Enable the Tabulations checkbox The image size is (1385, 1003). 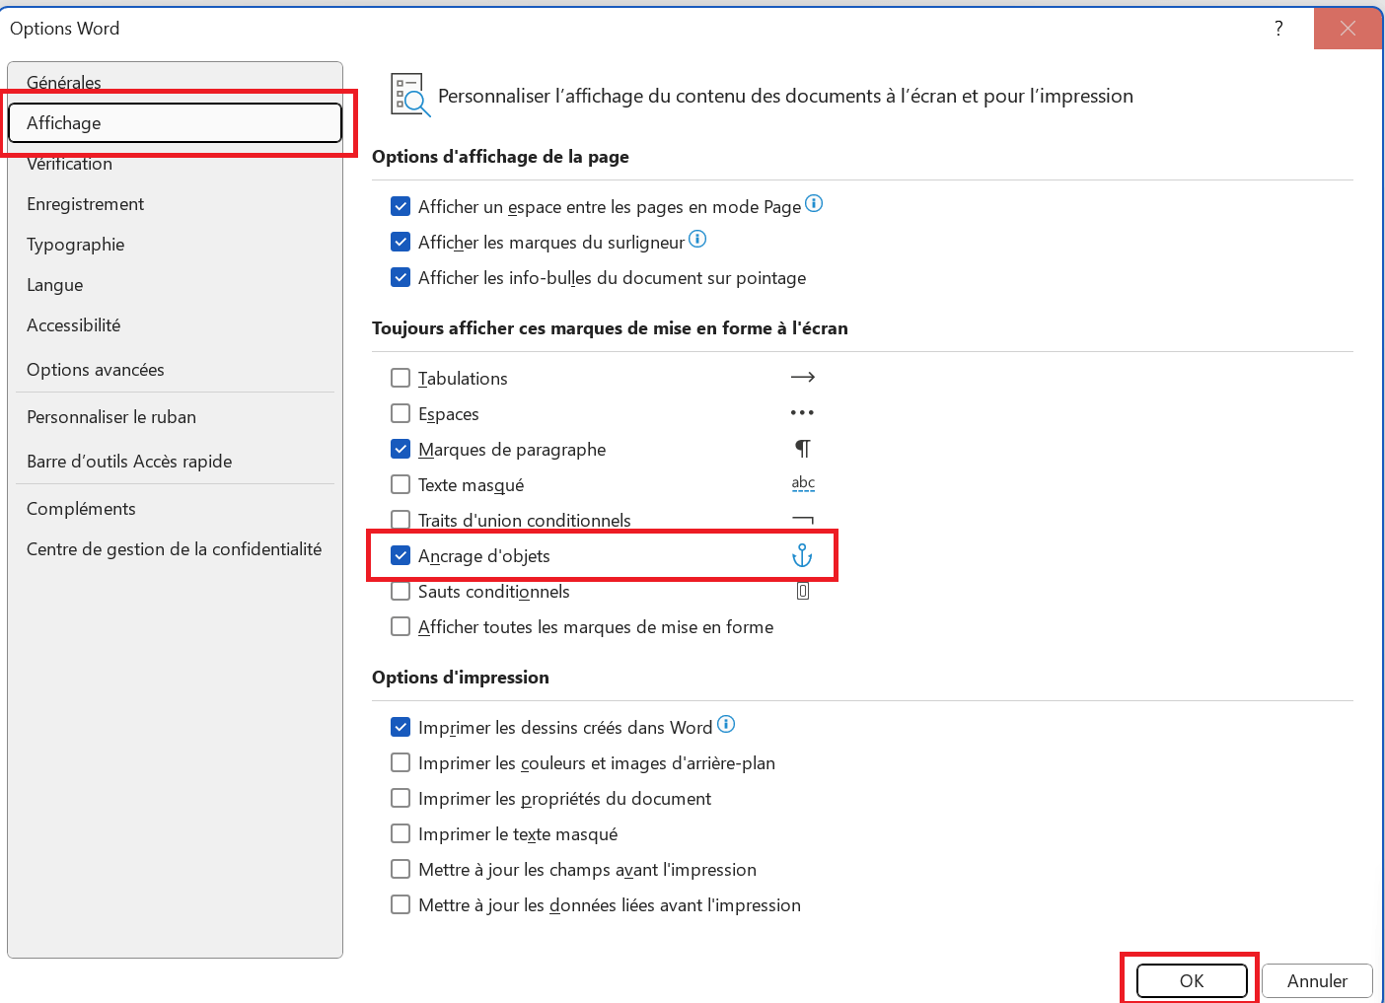coord(401,379)
